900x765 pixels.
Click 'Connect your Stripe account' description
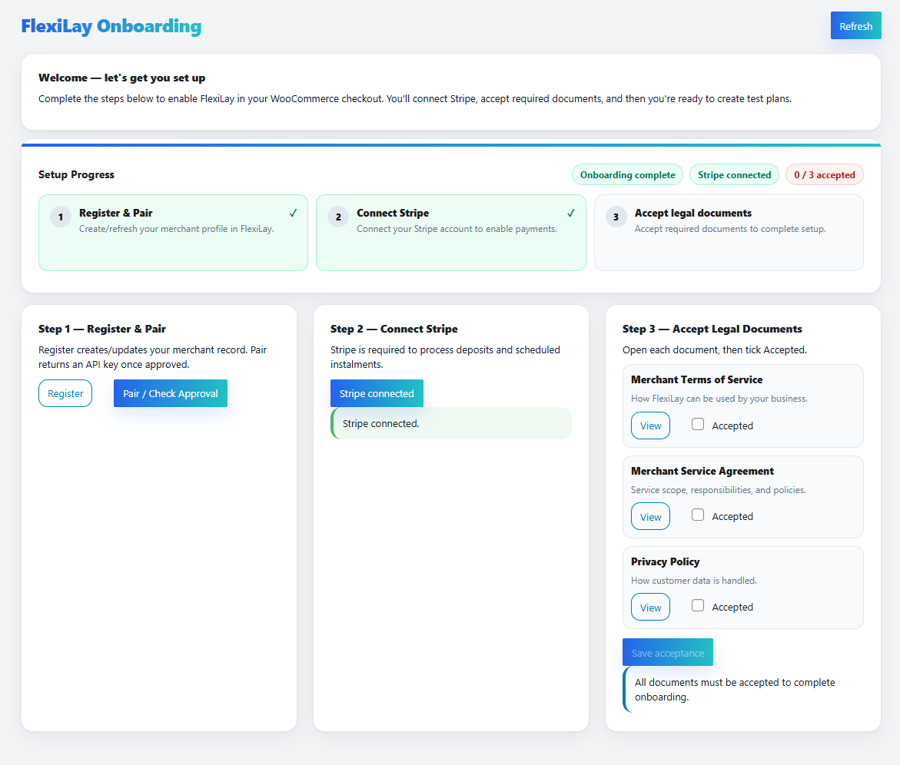[x=457, y=229]
